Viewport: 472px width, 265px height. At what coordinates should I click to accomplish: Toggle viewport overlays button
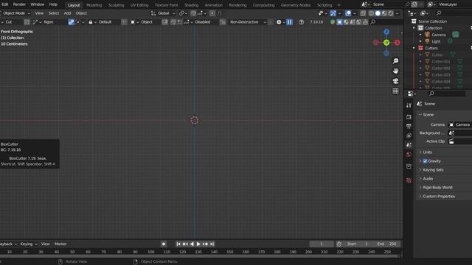[x=348, y=13]
